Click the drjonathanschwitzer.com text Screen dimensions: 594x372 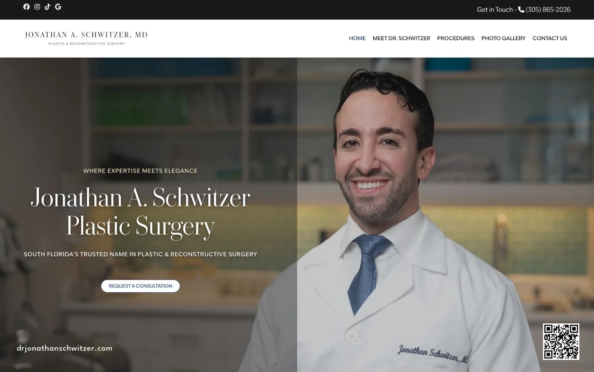[x=65, y=348]
